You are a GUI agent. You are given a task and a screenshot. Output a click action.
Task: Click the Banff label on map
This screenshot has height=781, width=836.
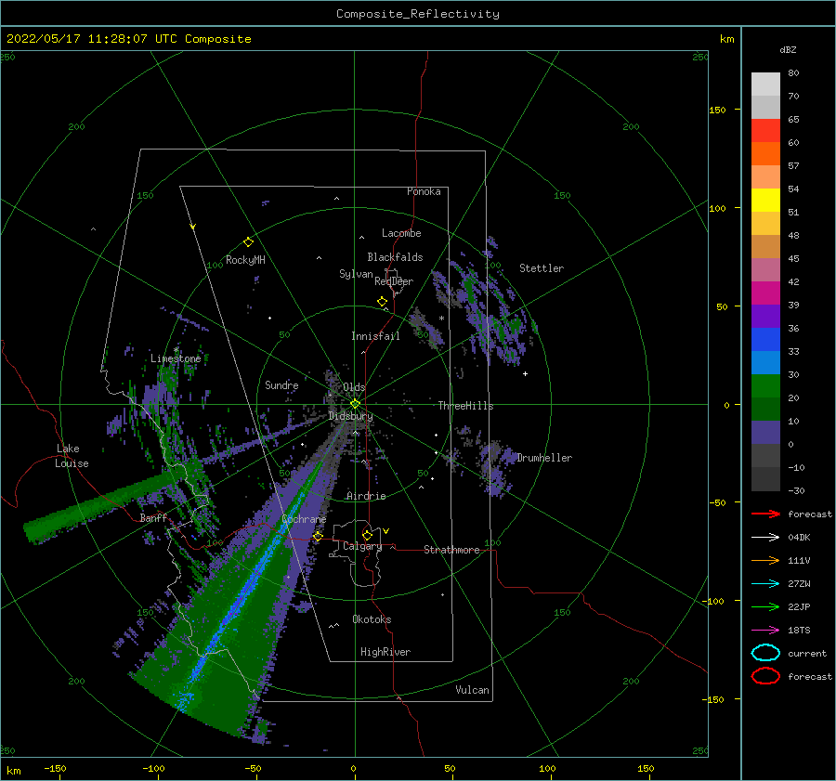pos(153,517)
